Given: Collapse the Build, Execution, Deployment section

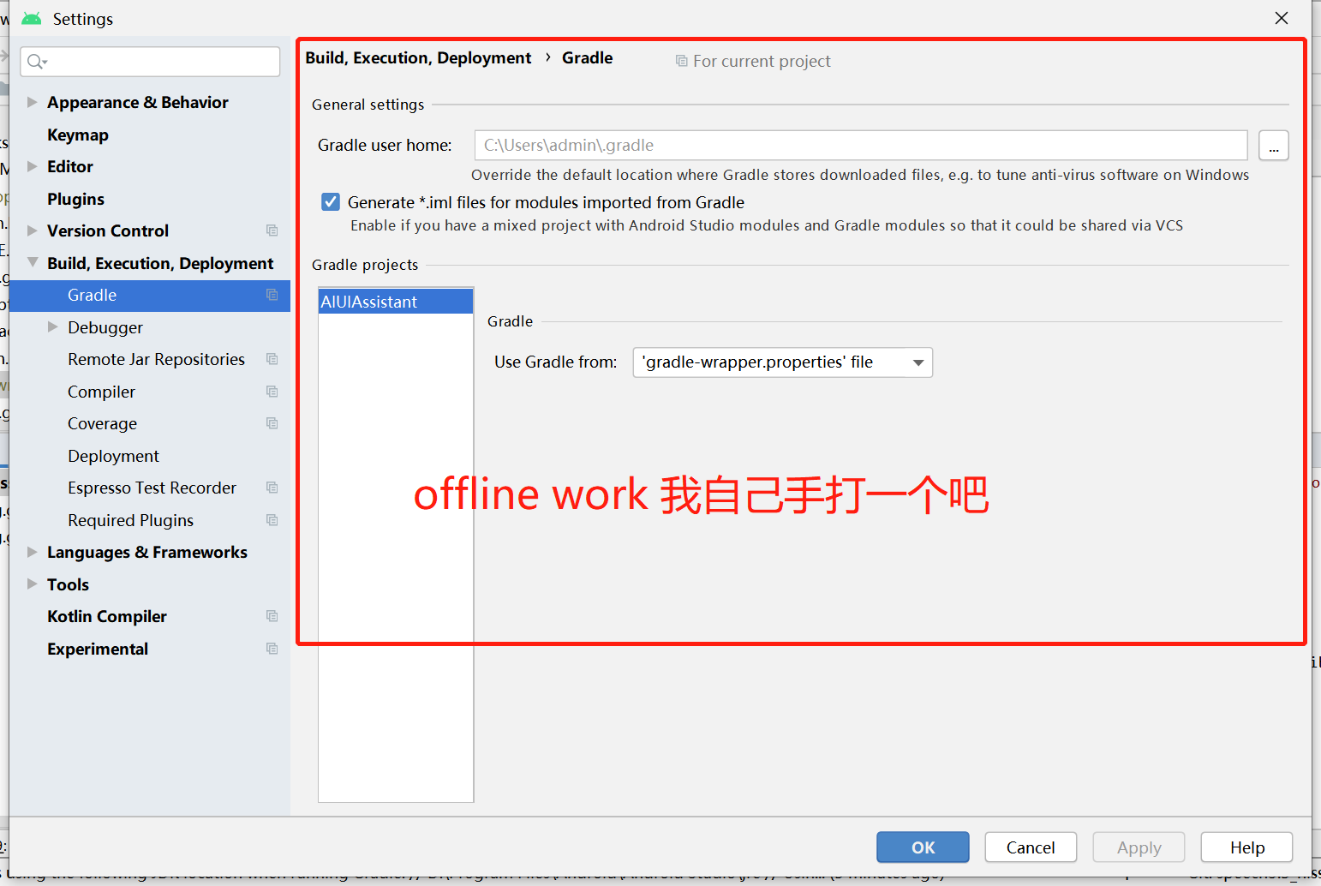Looking at the screenshot, I should point(32,263).
